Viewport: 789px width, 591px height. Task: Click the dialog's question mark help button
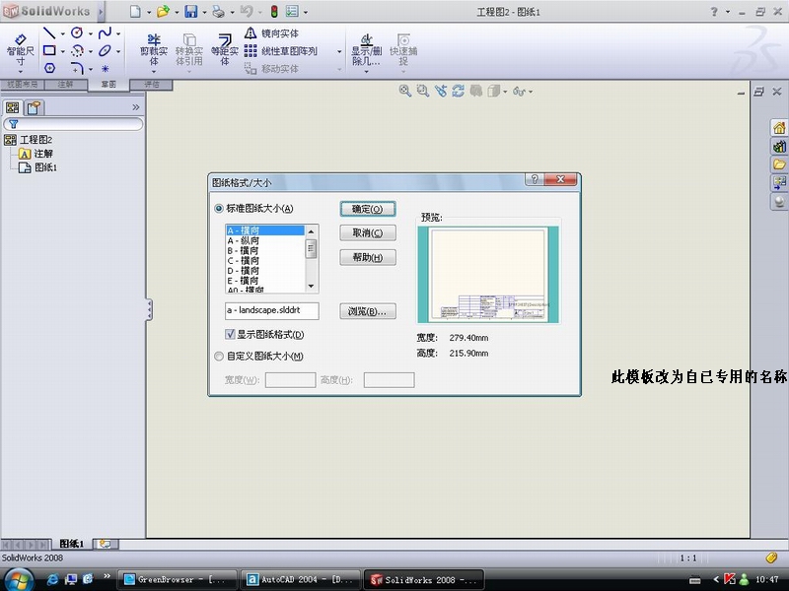[x=535, y=179]
